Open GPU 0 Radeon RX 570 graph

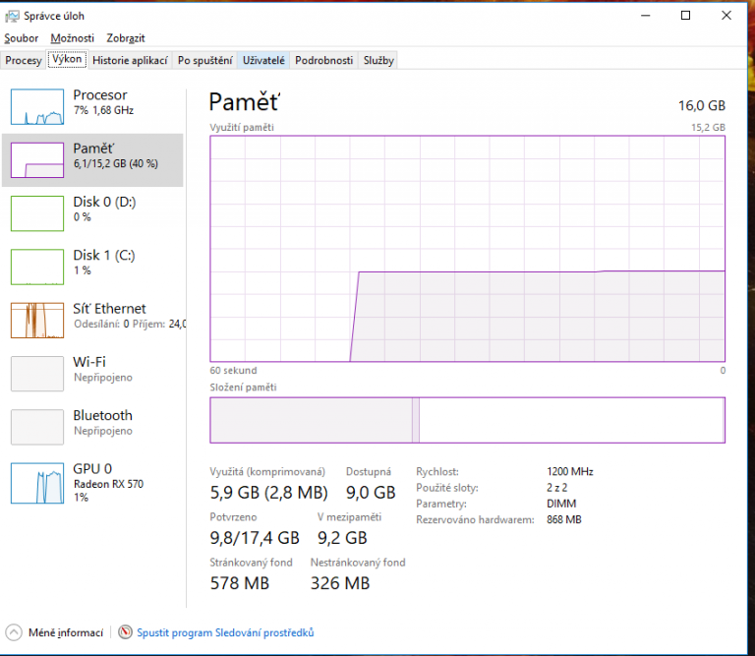tap(36, 481)
